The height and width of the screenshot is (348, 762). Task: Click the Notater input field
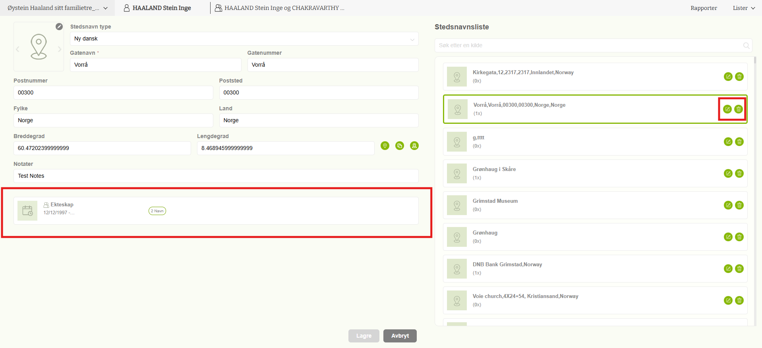click(216, 176)
